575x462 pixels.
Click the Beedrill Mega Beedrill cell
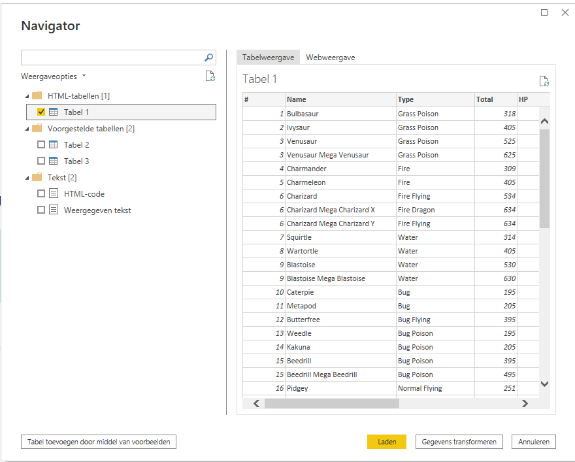(340, 374)
